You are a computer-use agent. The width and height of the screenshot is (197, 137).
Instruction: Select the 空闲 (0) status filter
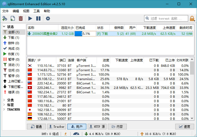tap(14, 70)
